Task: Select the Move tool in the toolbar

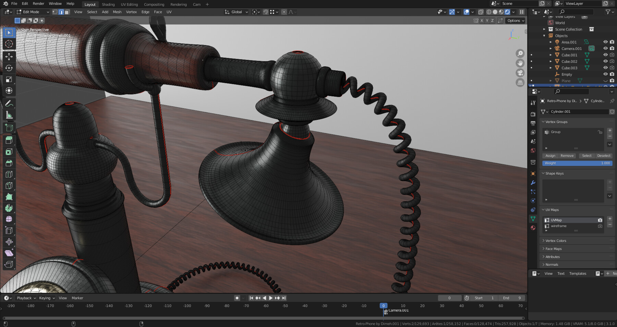Action: [x=9, y=57]
